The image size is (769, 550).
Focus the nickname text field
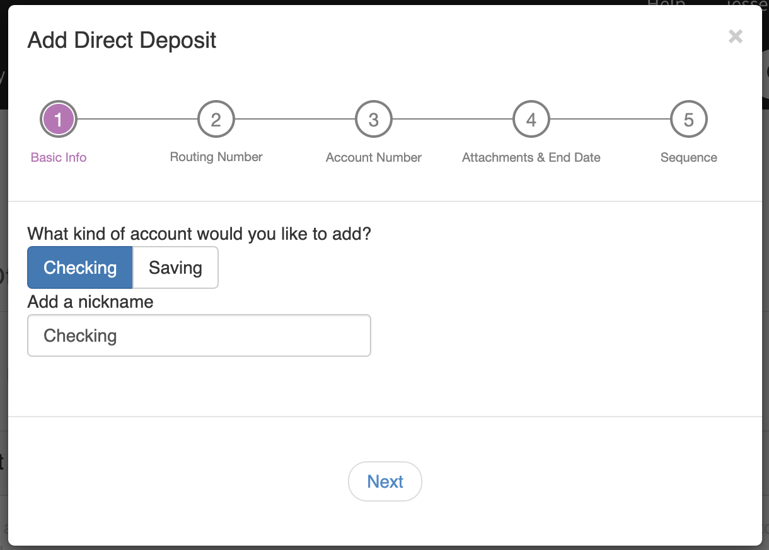click(199, 335)
